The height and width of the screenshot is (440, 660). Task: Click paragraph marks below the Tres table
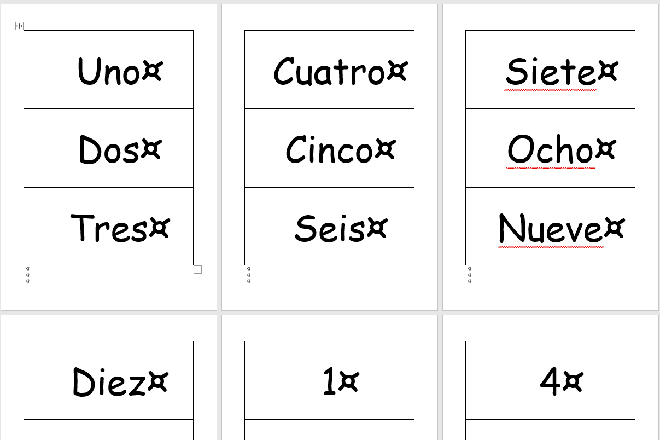28,275
